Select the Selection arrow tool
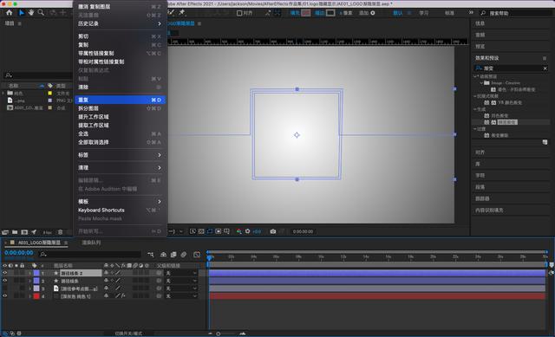The height and width of the screenshot is (337, 555). pos(21,13)
